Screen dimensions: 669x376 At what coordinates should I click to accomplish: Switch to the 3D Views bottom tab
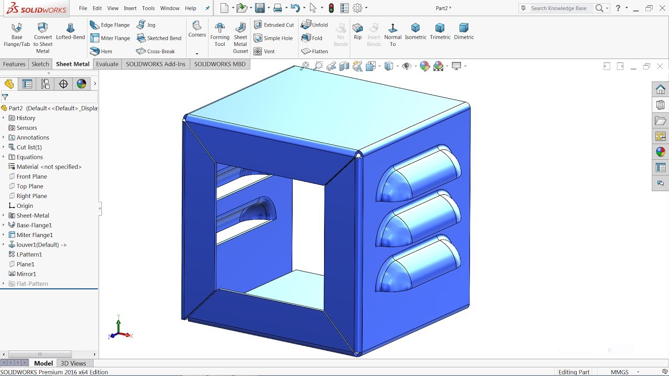(x=73, y=363)
